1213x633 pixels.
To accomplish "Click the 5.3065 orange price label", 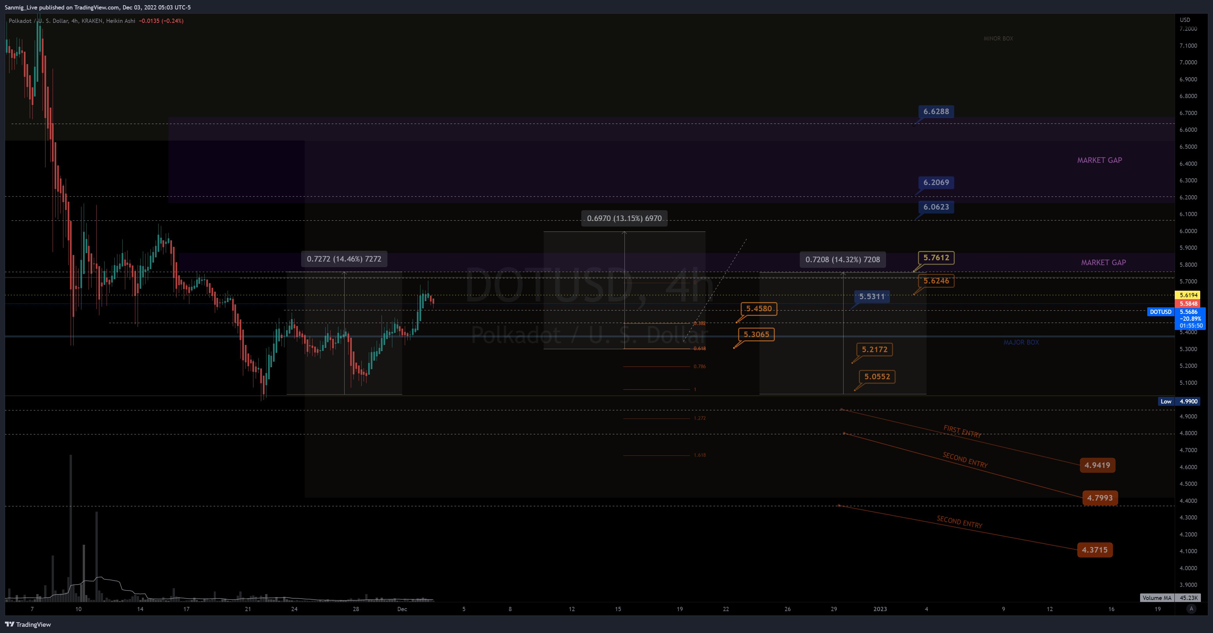I will [x=756, y=334].
